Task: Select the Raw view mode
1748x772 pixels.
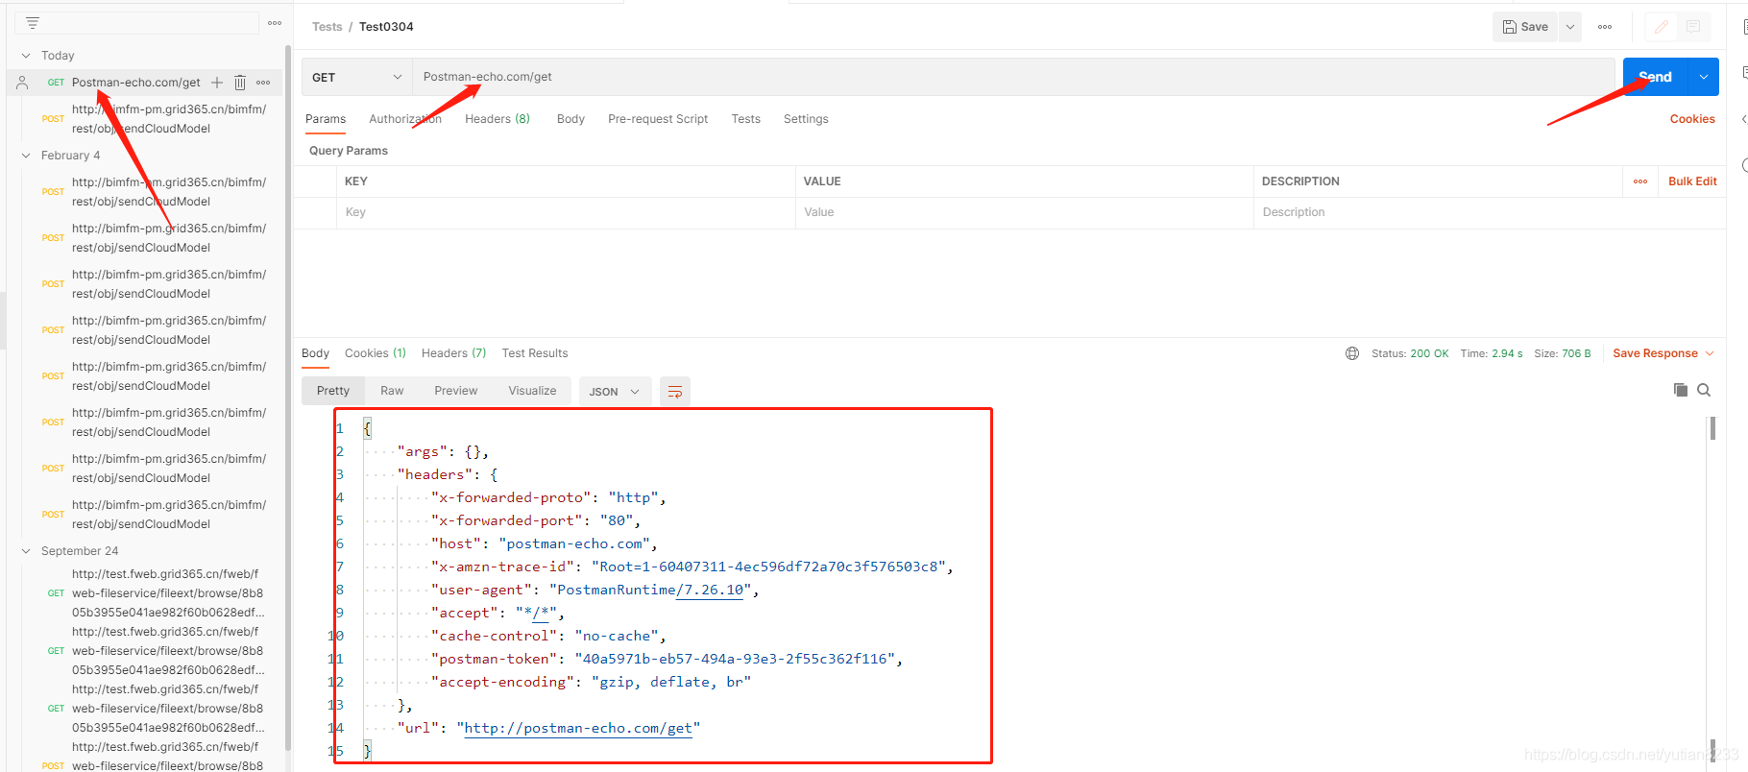Action: coord(392,391)
